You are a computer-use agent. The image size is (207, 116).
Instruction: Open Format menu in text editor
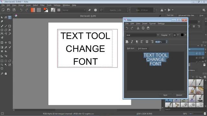coord(152,24)
